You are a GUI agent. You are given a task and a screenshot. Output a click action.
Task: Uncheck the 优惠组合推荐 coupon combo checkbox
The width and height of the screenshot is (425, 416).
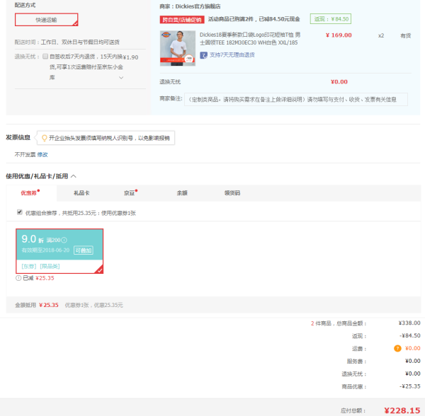click(x=20, y=212)
